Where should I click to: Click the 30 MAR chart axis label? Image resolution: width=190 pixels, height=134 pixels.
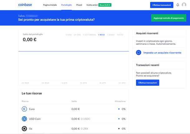[45, 83]
